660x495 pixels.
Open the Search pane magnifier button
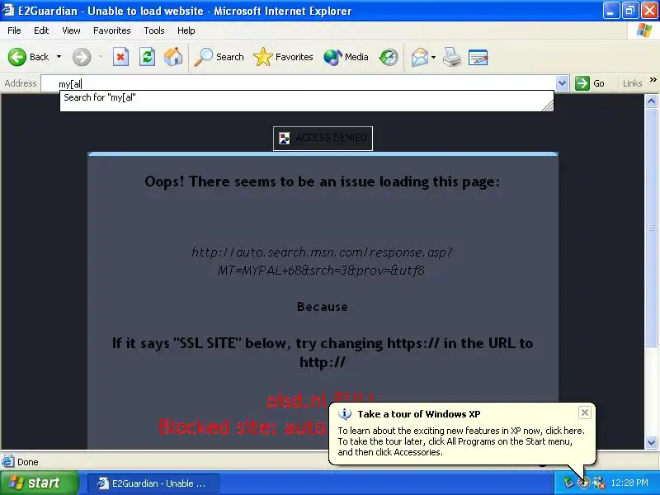pos(219,57)
